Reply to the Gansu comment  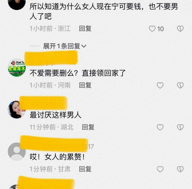click(x=85, y=169)
